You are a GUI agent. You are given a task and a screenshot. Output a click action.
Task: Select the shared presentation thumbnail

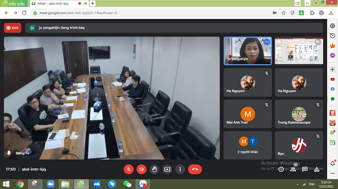pos(299,51)
